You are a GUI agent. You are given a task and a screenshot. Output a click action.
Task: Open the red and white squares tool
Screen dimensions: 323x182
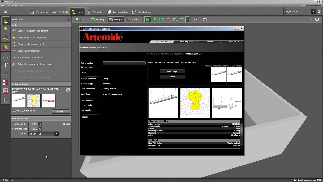coord(5,83)
